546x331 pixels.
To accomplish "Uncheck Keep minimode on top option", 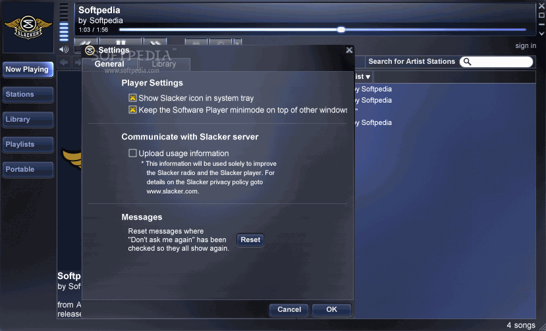I will pyautogui.click(x=132, y=110).
